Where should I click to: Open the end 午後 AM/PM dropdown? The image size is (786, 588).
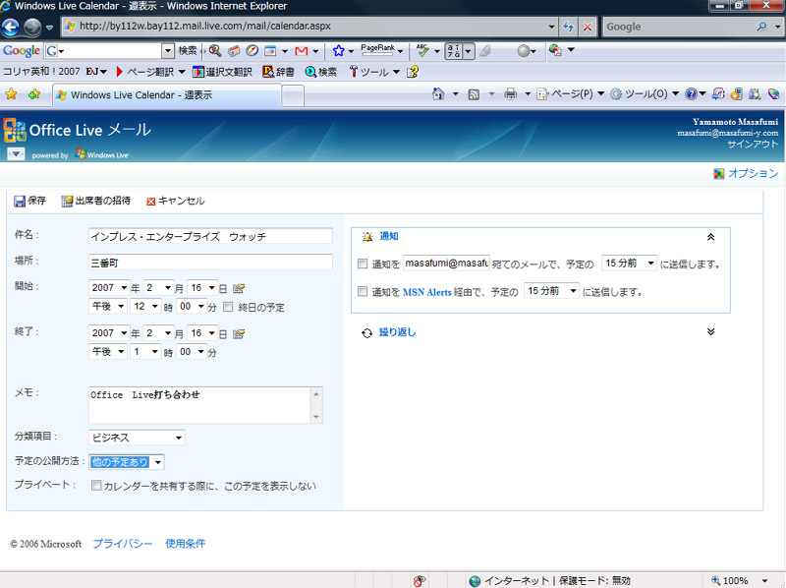tap(108, 352)
